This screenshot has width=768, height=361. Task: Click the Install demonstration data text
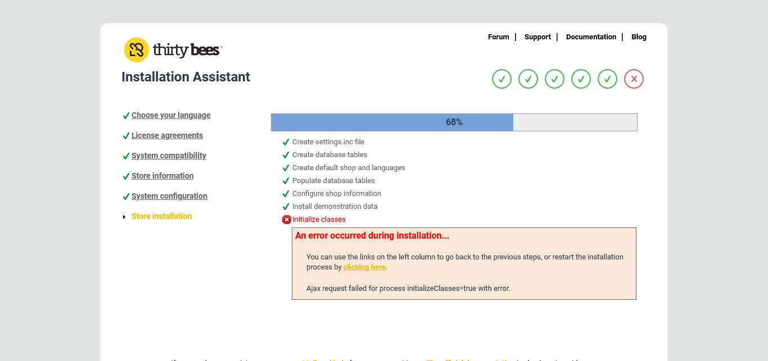click(x=335, y=207)
